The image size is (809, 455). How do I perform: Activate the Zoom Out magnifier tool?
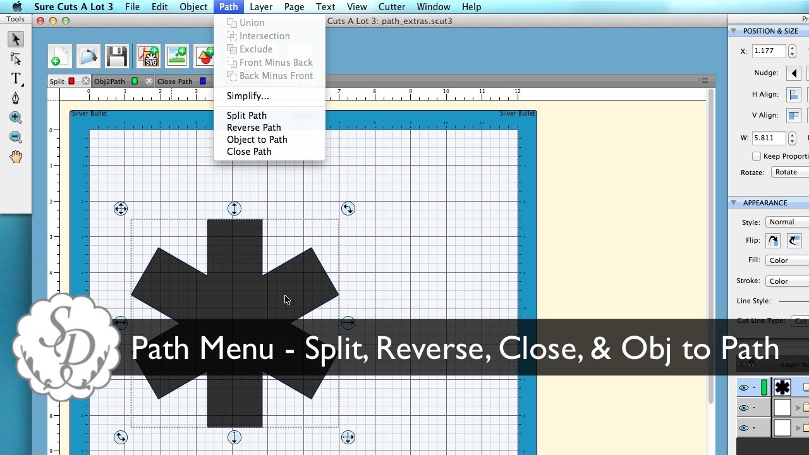point(16,137)
